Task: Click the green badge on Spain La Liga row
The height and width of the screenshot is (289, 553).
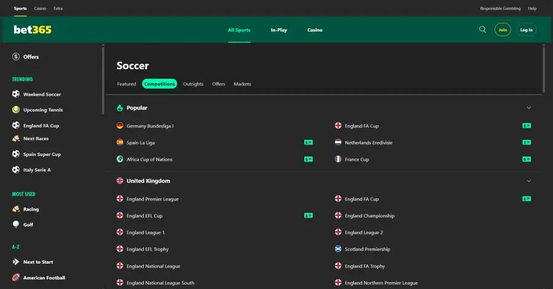Action: tap(308, 142)
